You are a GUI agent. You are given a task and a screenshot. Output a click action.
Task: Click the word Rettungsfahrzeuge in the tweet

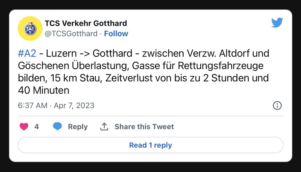point(220,66)
